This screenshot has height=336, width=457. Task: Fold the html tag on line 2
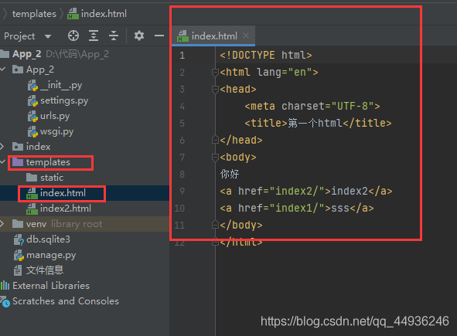coord(215,72)
